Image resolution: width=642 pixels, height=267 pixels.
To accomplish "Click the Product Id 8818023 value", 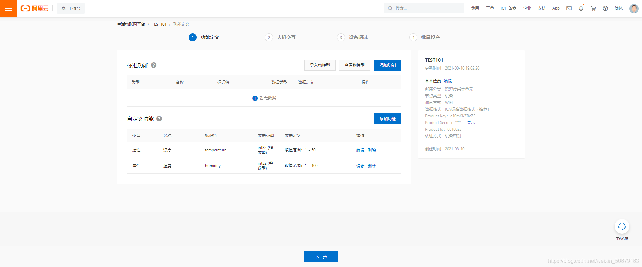I will [454, 129].
